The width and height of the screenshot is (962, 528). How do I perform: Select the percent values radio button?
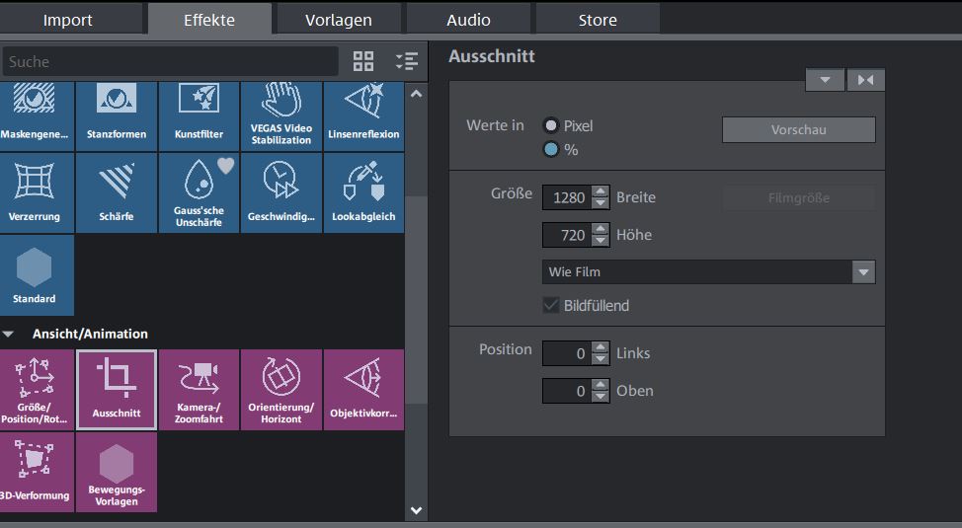pos(551,150)
